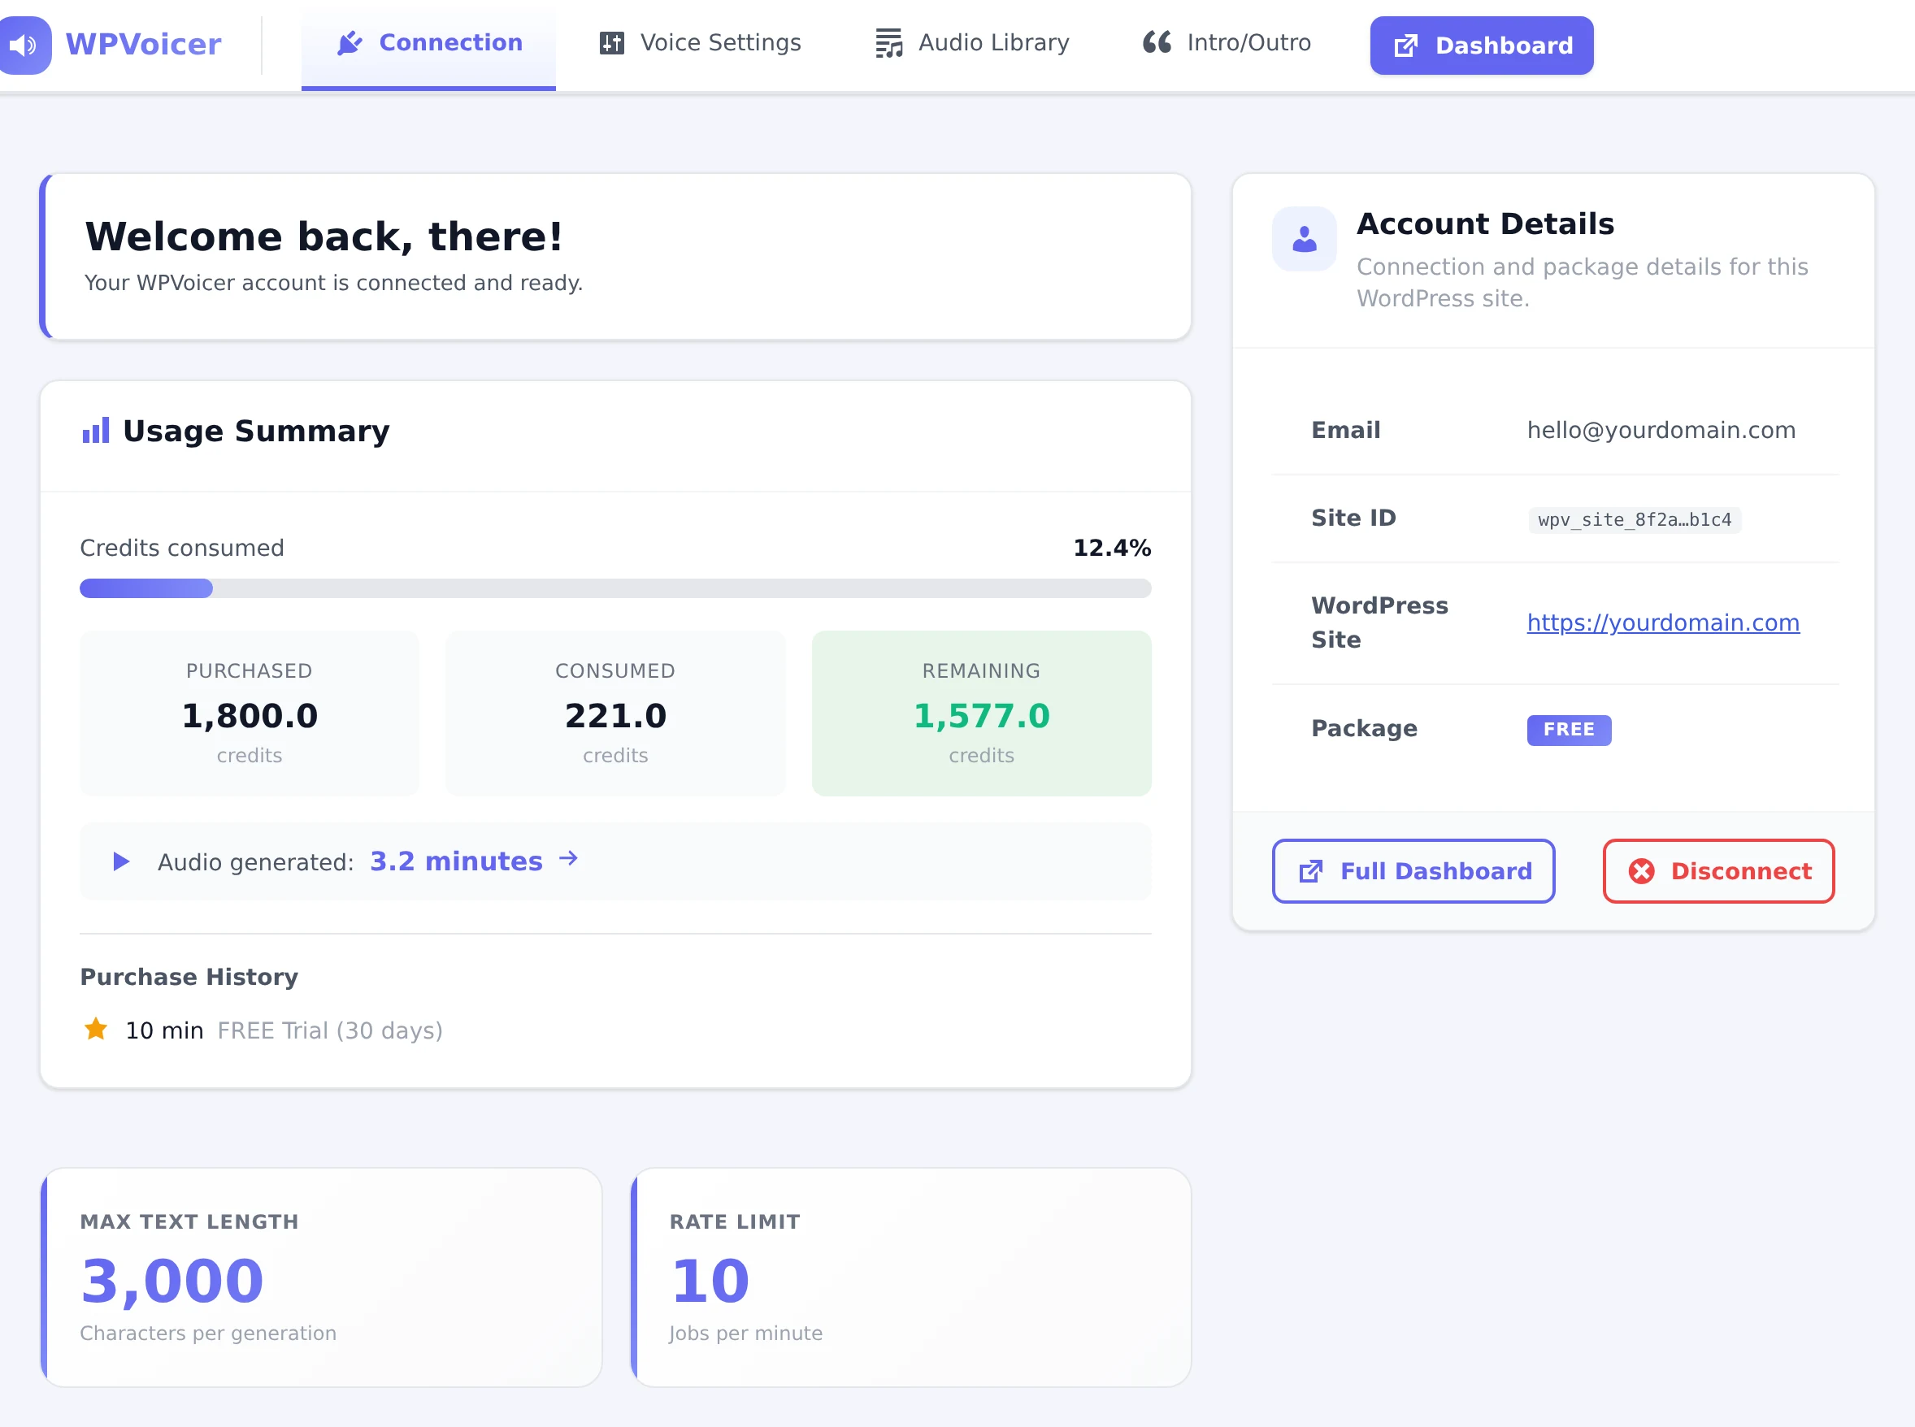Viewport: 1915px width, 1427px height.
Task: Click the Dashboard button in header
Action: tap(1482, 45)
